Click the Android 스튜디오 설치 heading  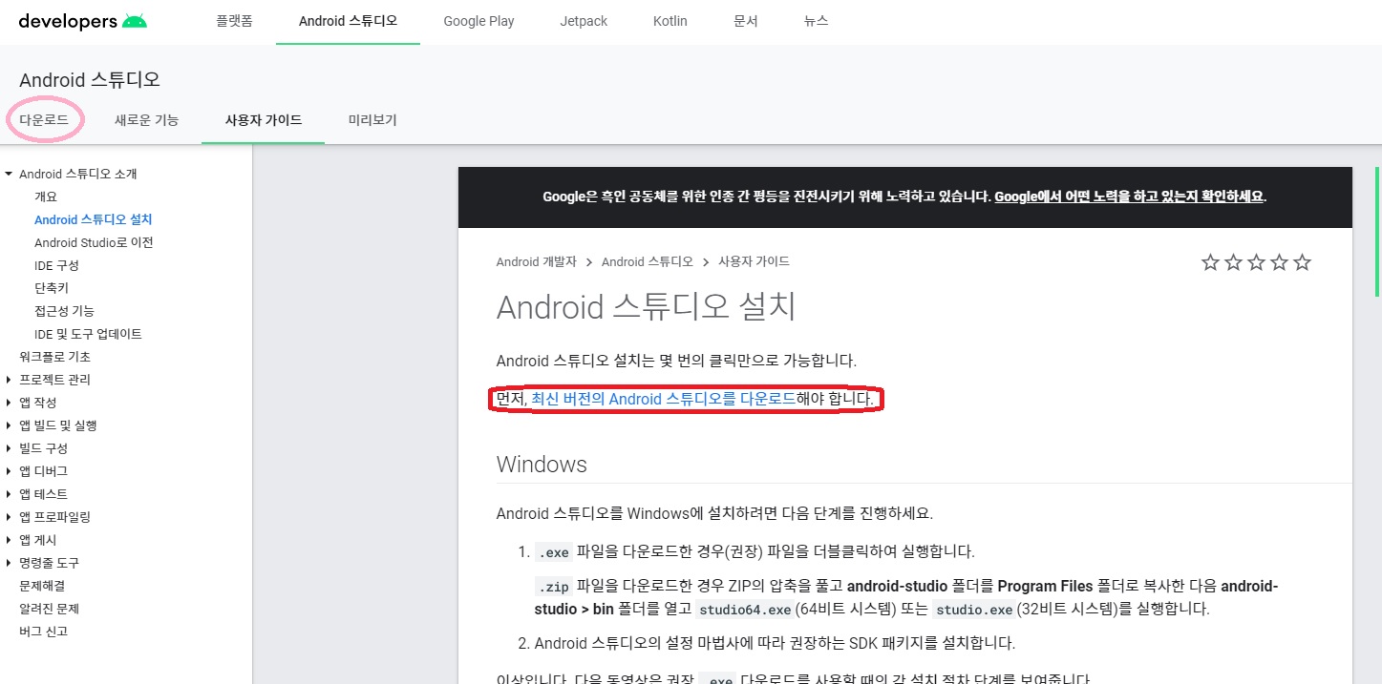point(647,307)
